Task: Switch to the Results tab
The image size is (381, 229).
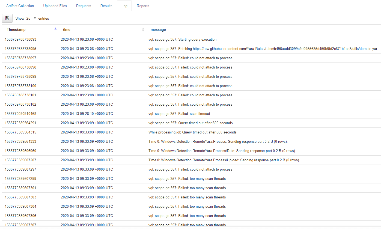Action: [x=106, y=6]
